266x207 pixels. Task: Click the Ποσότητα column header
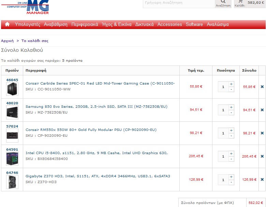point(226,70)
